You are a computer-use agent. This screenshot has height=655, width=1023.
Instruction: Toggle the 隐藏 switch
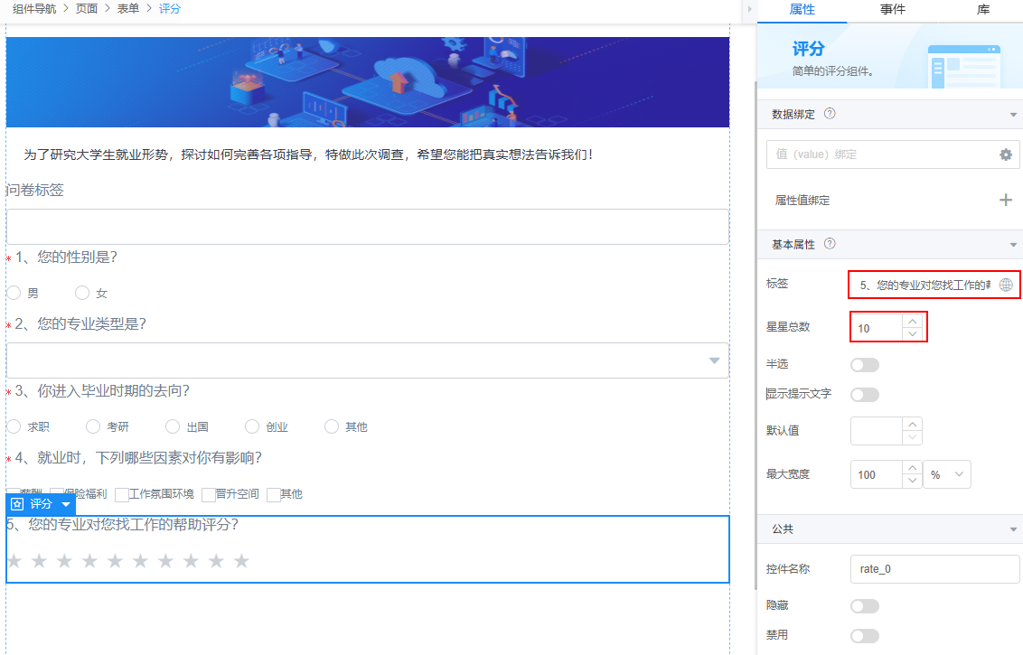[x=865, y=606]
